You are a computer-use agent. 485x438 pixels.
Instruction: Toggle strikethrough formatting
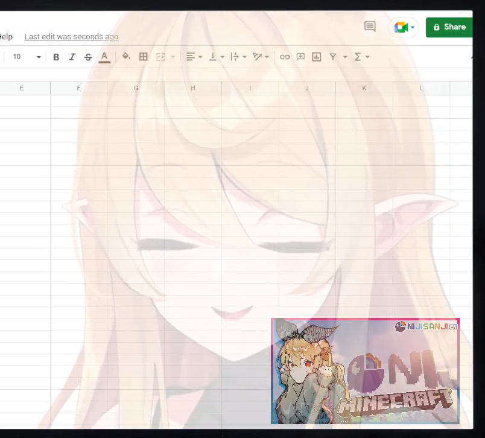(x=88, y=57)
